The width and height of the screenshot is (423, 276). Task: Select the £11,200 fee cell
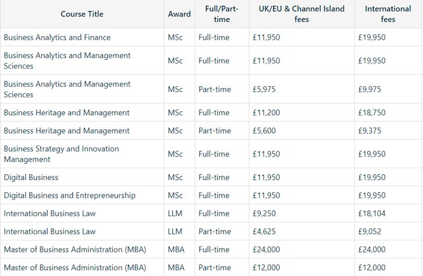pyautogui.click(x=266, y=112)
